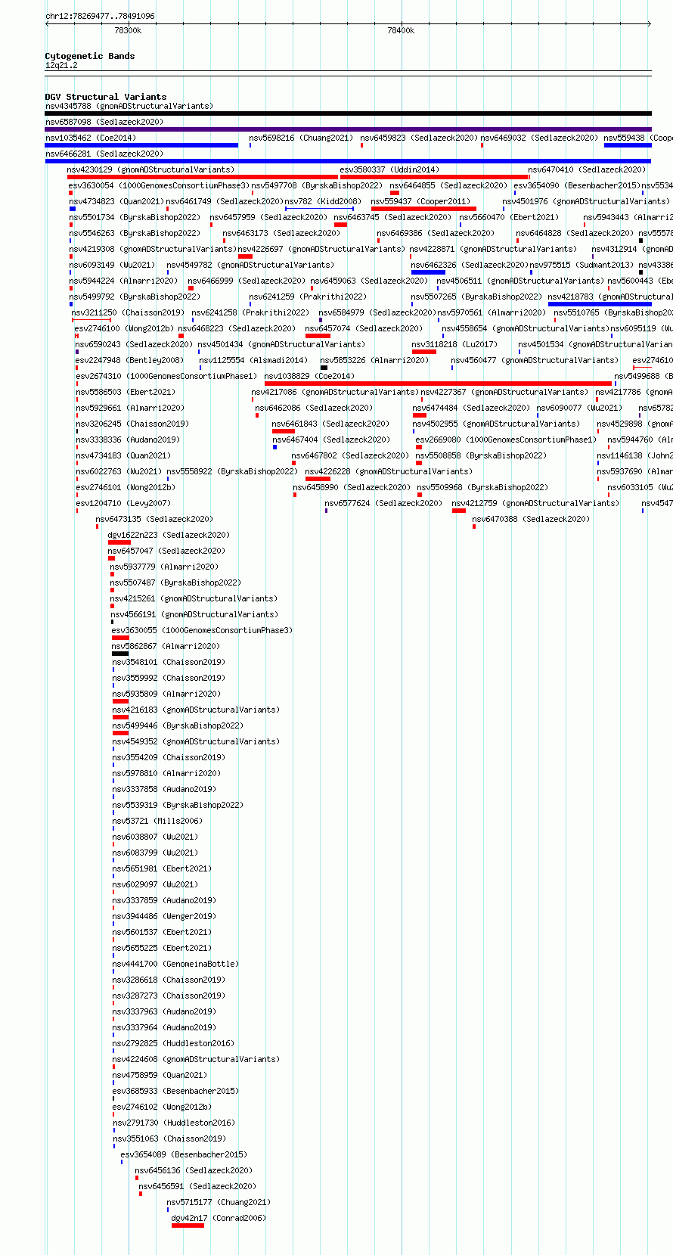Click the red bar under nsv4212759
The width and height of the screenshot is (673, 1255).
459,511
